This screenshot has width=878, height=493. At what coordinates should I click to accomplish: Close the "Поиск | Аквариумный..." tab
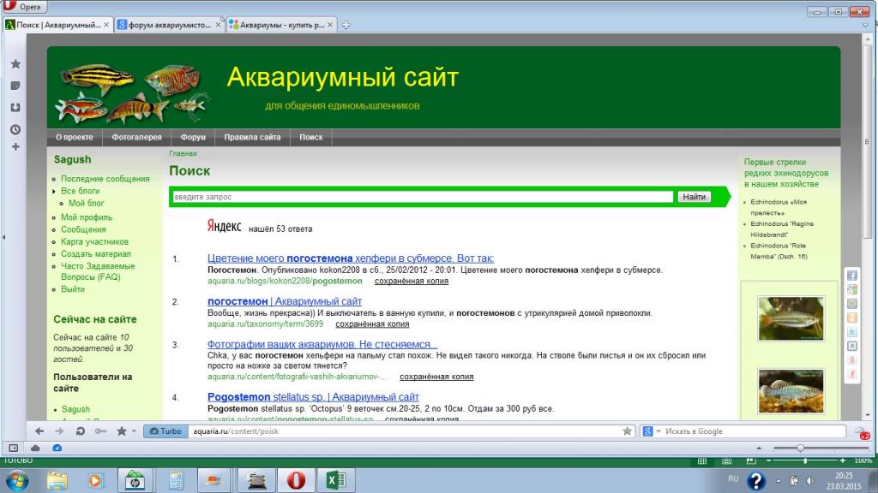click(x=106, y=25)
